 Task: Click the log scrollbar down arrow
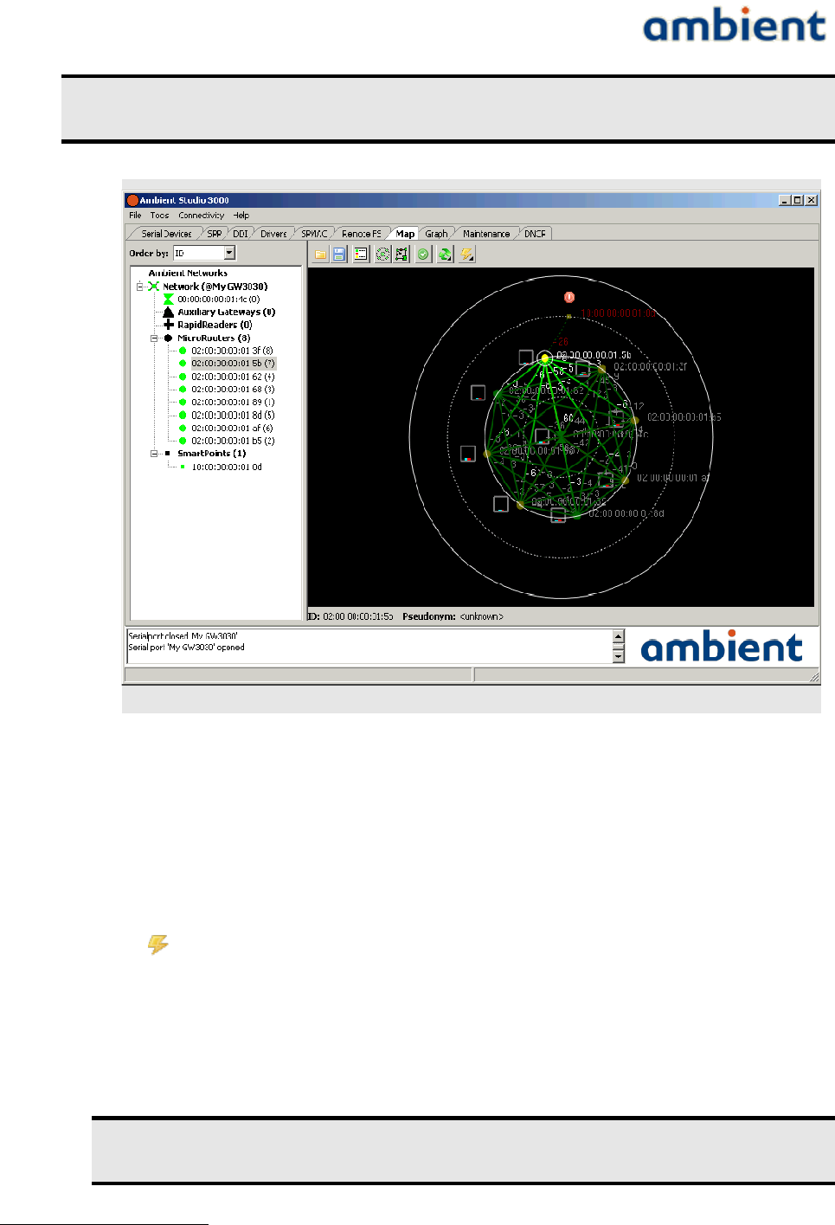click(x=618, y=657)
